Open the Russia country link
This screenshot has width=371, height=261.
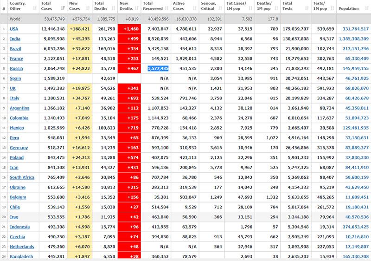16,69
